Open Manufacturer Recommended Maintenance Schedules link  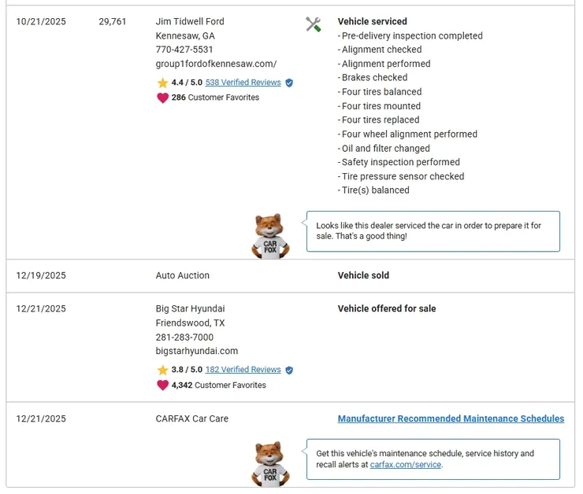coord(451,418)
